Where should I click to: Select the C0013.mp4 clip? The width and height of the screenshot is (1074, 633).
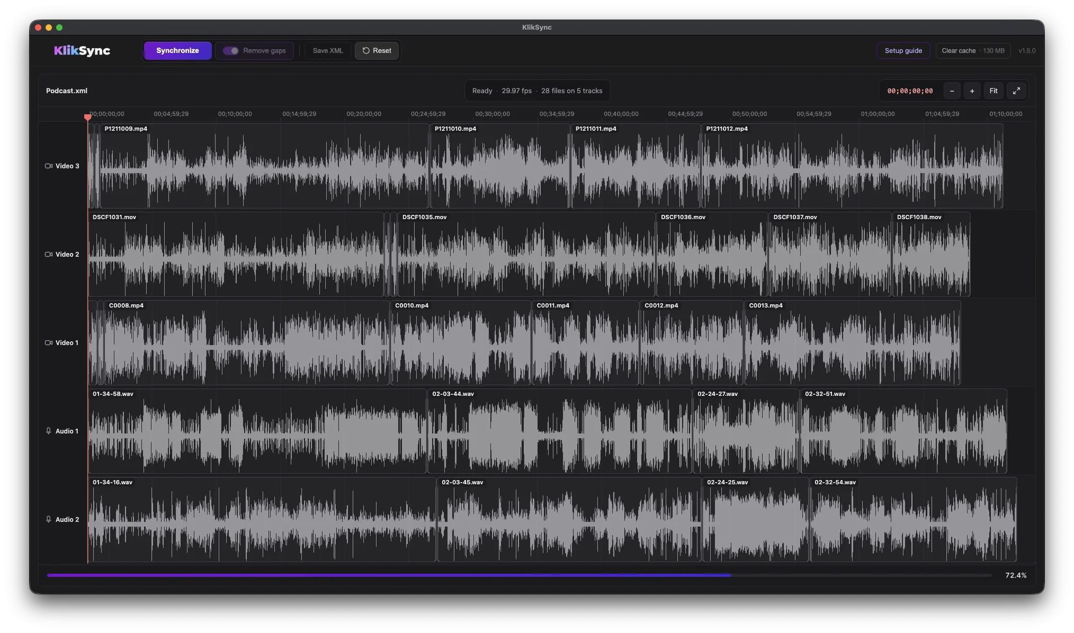[x=853, y=343]
